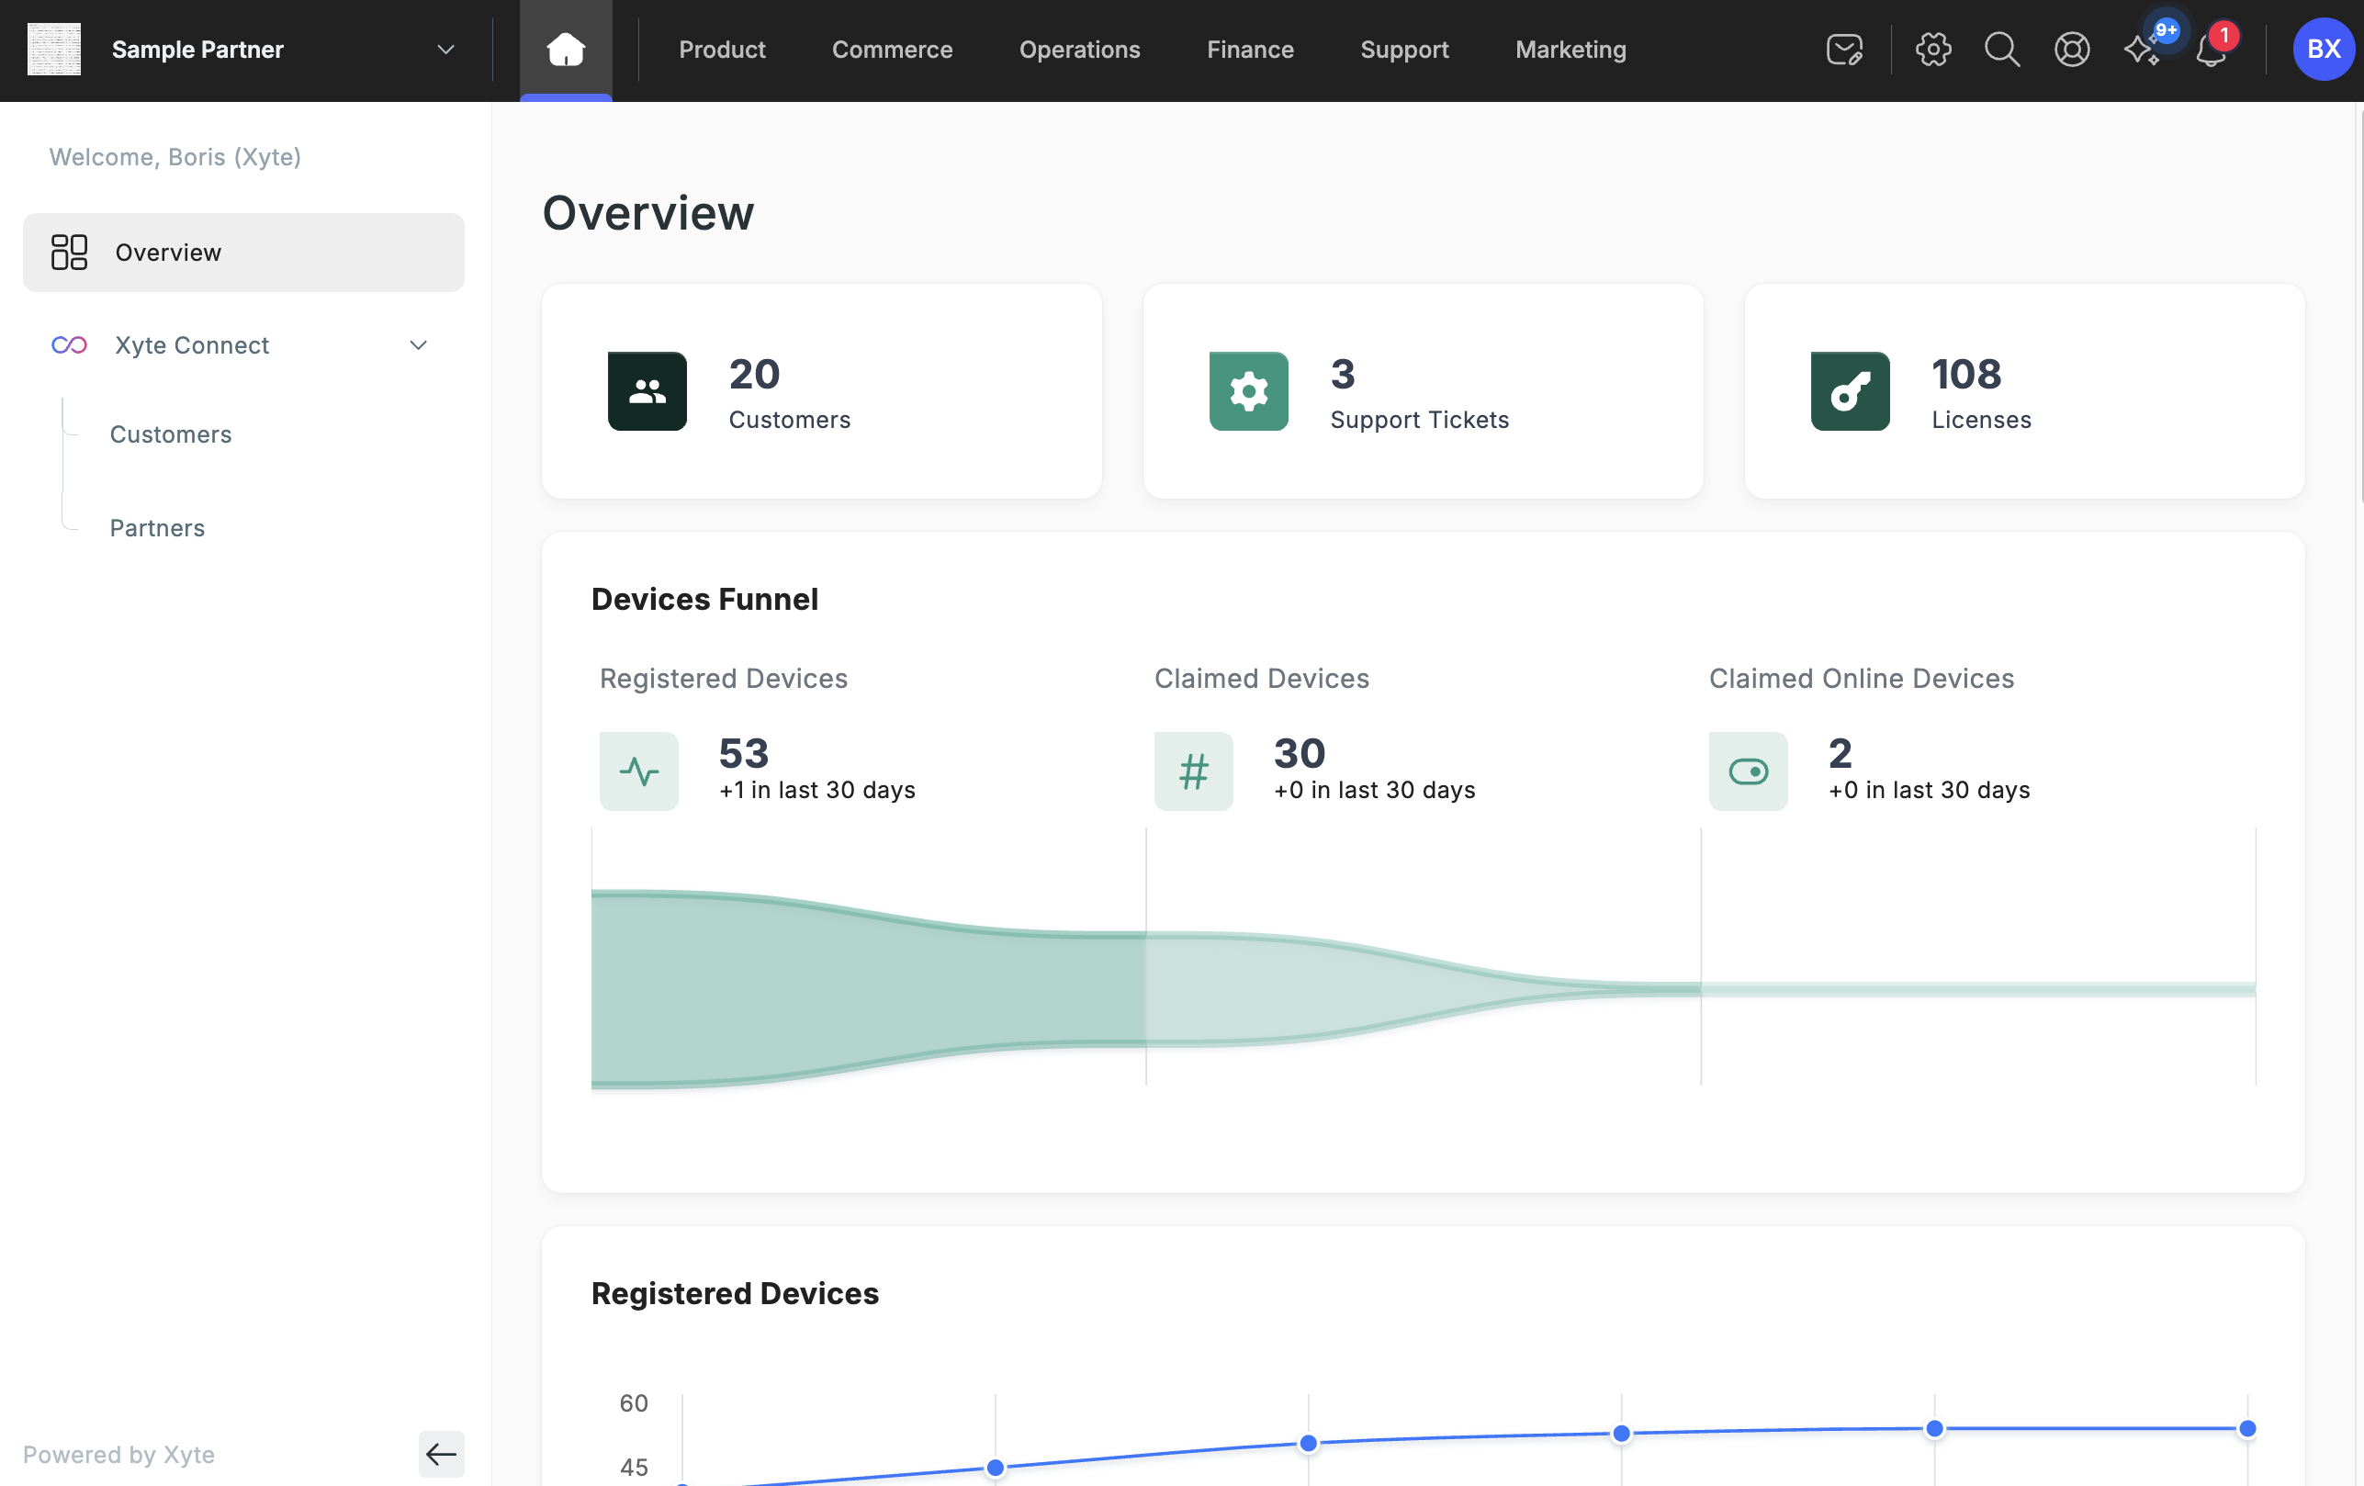Click the BX user avatar
This screenshot has width=2364, height=1486.
(2323, 49)
